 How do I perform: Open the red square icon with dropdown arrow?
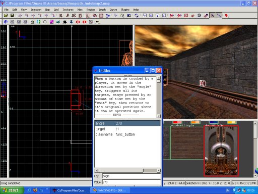[x=227, y=16]
